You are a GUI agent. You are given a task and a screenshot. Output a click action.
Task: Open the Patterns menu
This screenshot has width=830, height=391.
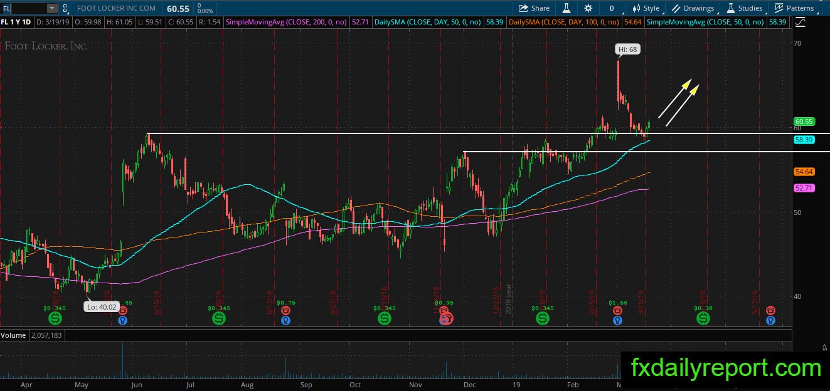tap(794, 8)
